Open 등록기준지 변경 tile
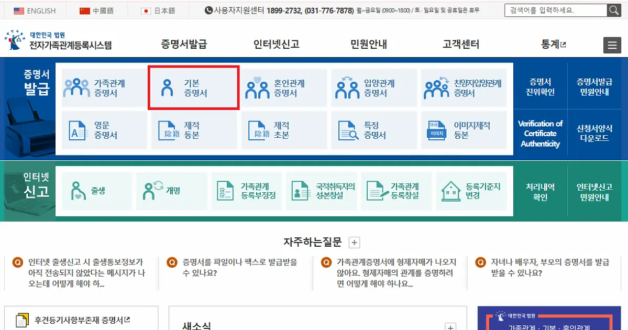The image size is (628, 330). point(471,191)
